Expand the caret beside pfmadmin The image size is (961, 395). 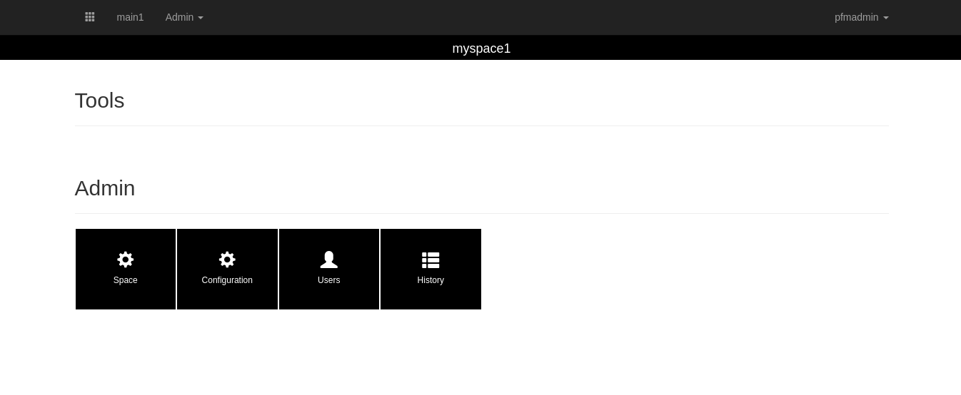(x=886, y=18)
